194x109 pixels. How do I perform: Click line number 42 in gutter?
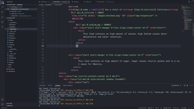pyautogui.click(x=43, y=34)
